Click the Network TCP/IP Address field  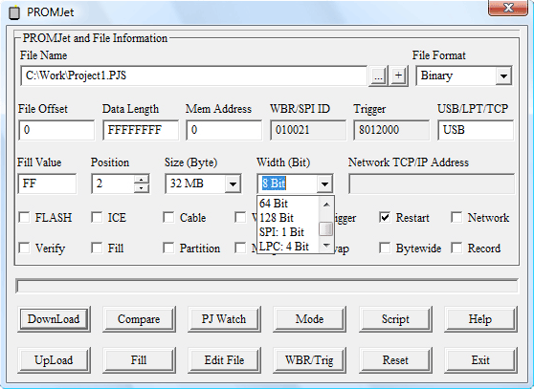pos(432,184)
